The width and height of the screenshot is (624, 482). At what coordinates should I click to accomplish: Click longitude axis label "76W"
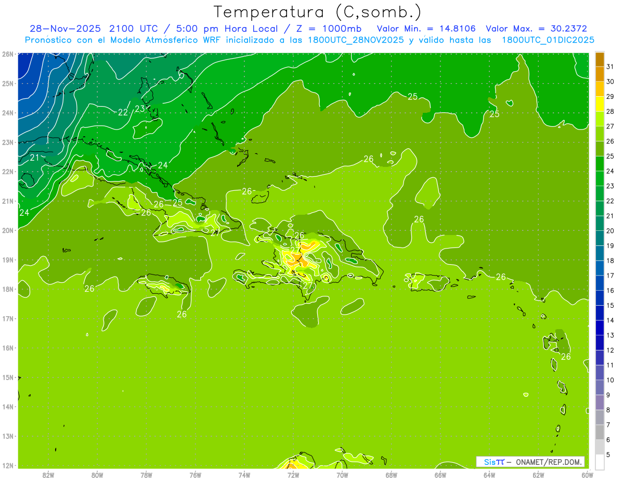(196, 475)
